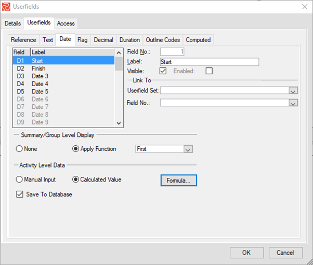313x265 pixels.
Task: Open the Userfield Set dropdown
Action: pos(293,91)
